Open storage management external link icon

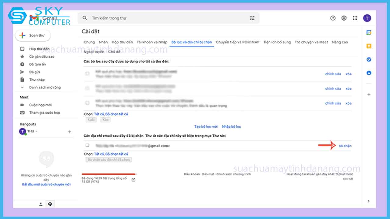(x=133, y=179)
